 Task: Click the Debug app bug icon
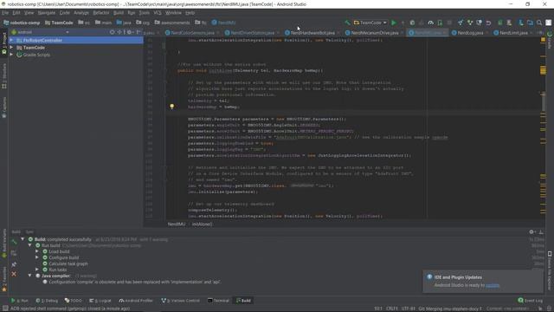(412, 23)
